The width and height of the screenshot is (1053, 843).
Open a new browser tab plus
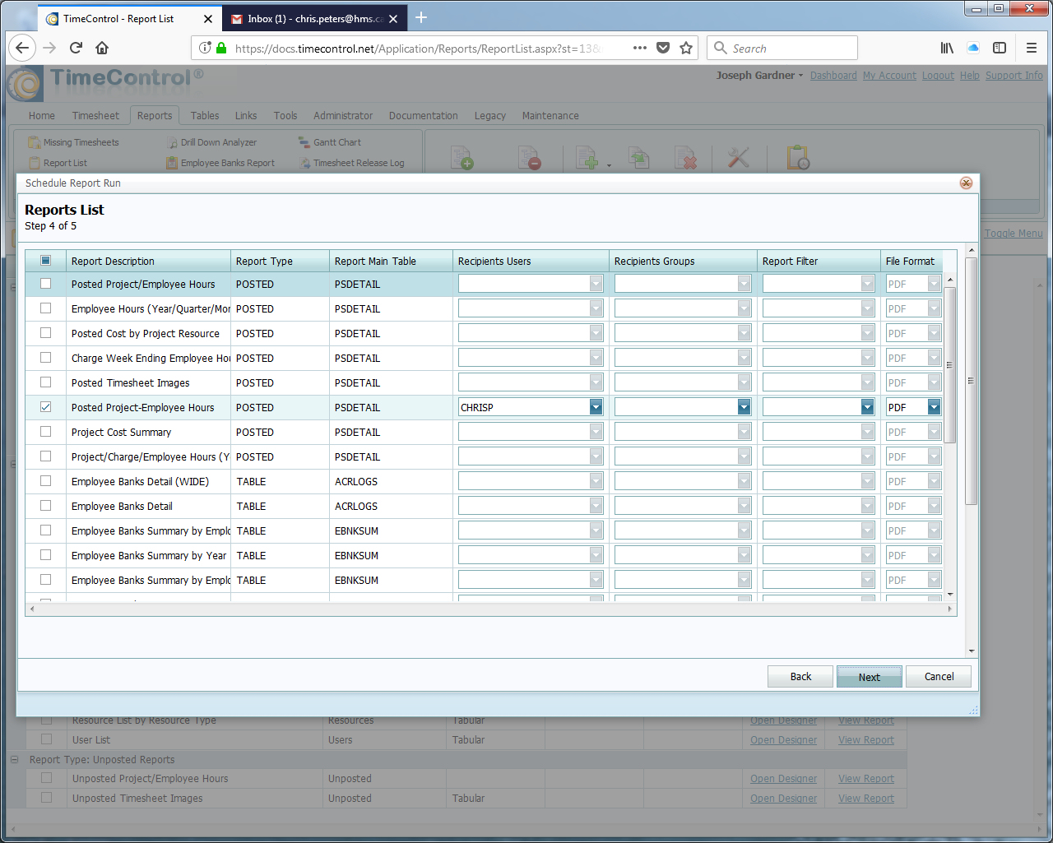coord(421,18)
